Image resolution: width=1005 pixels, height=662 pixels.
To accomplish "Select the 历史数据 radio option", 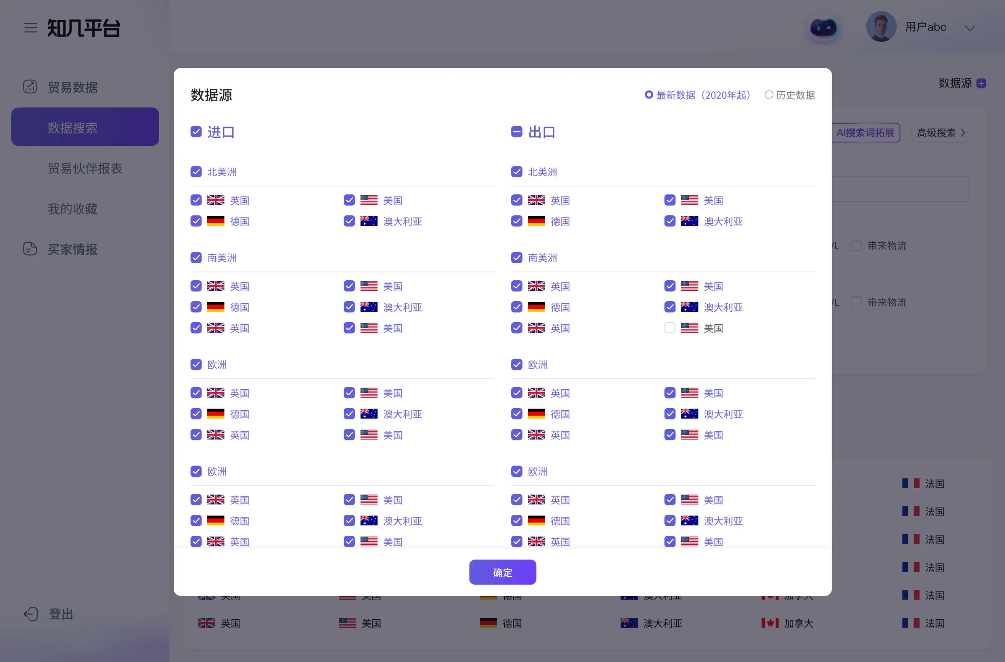I will (x=769, y=95).
